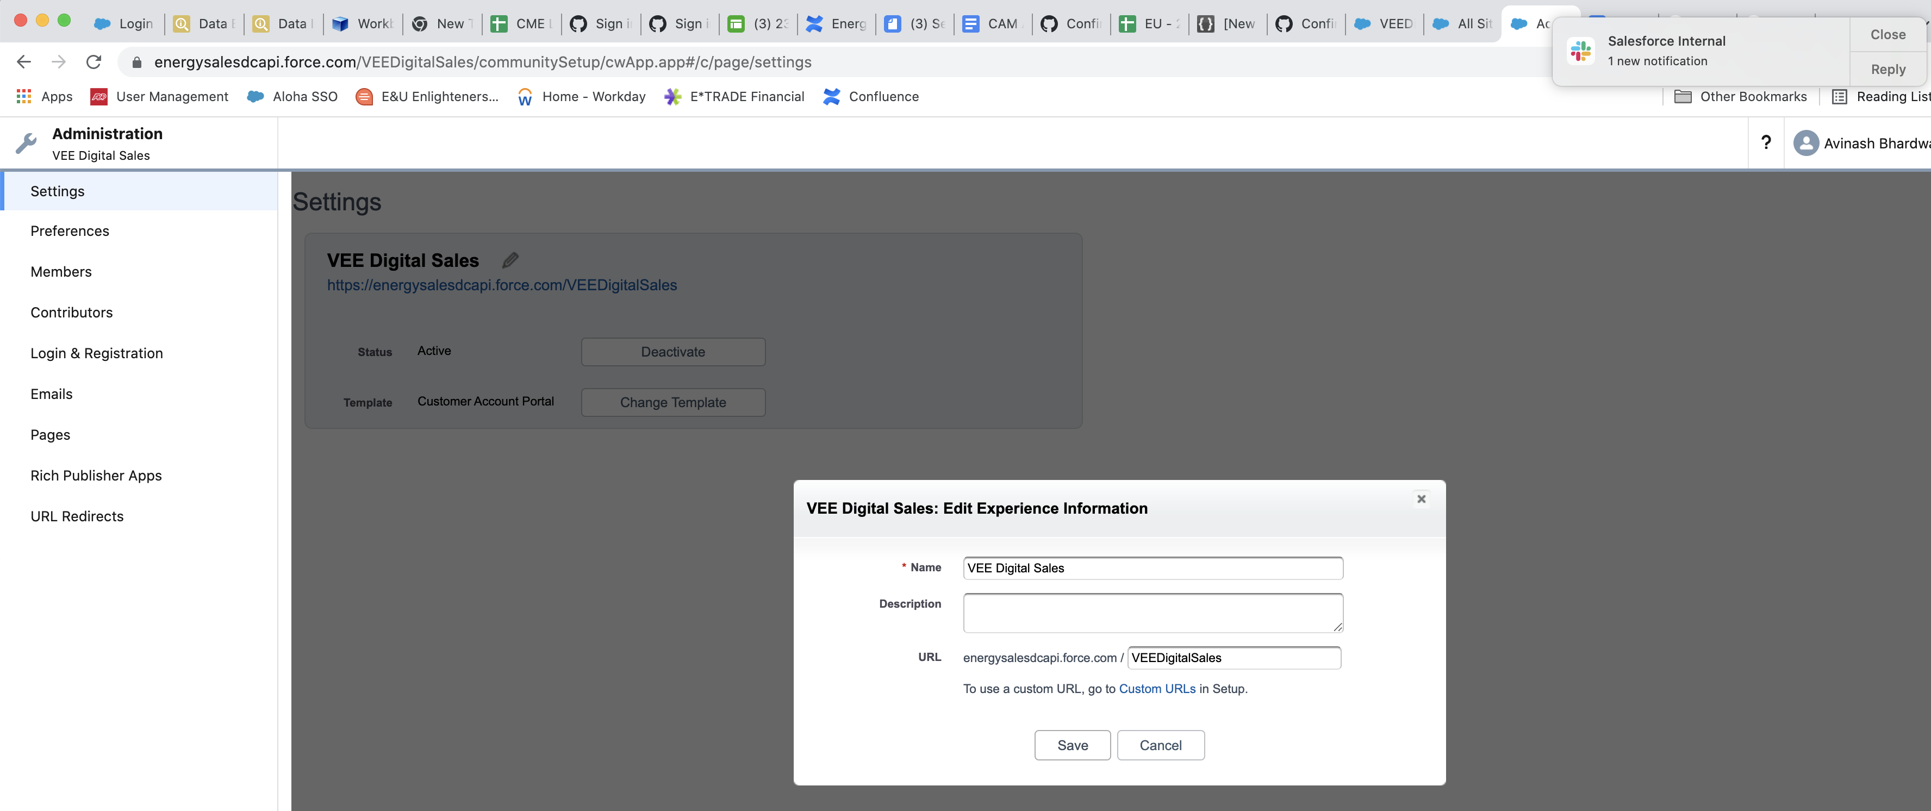Click the Customer Account Portal template text
The height and width of the screenshot is (811, 1931).
[485, 401]
